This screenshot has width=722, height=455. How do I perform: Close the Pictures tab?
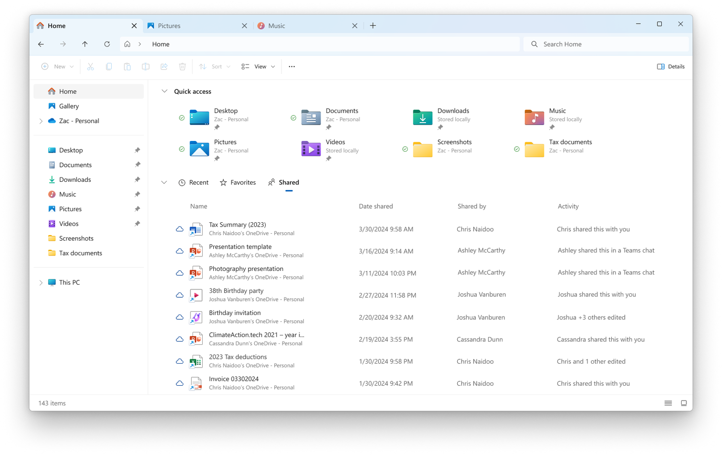click(x=245, y=26)
